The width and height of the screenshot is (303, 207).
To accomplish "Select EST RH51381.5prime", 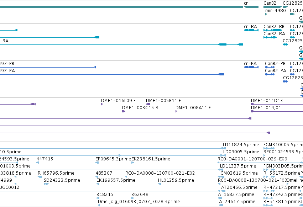I will 281,202.
